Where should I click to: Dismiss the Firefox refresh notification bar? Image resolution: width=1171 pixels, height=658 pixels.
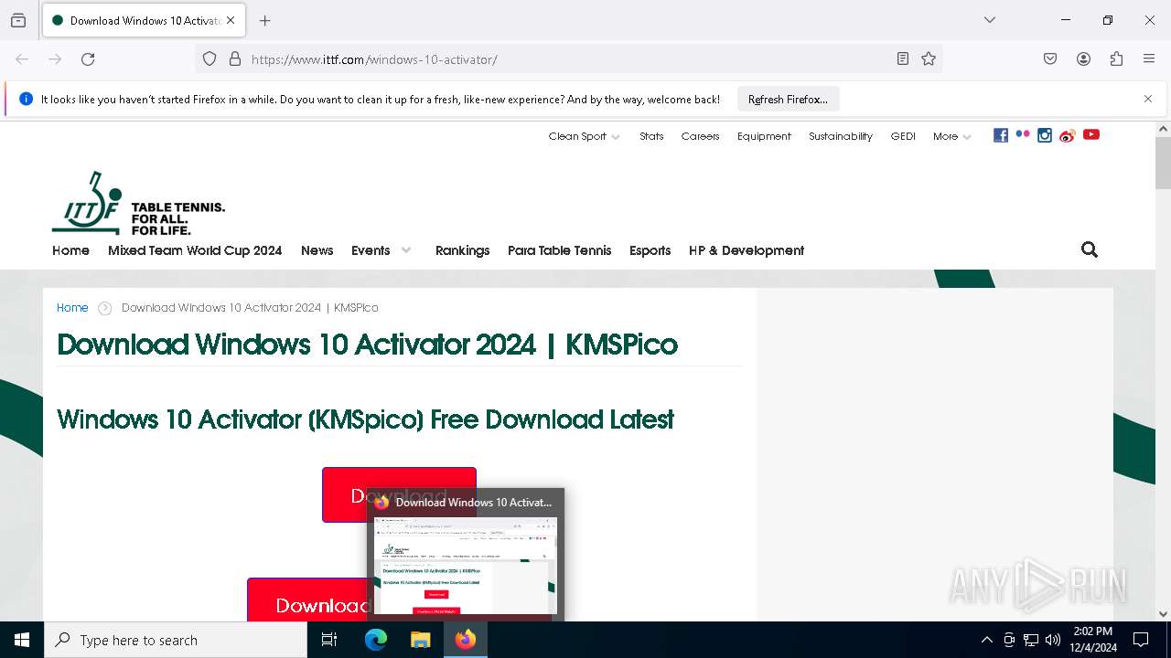(1148, 99)
